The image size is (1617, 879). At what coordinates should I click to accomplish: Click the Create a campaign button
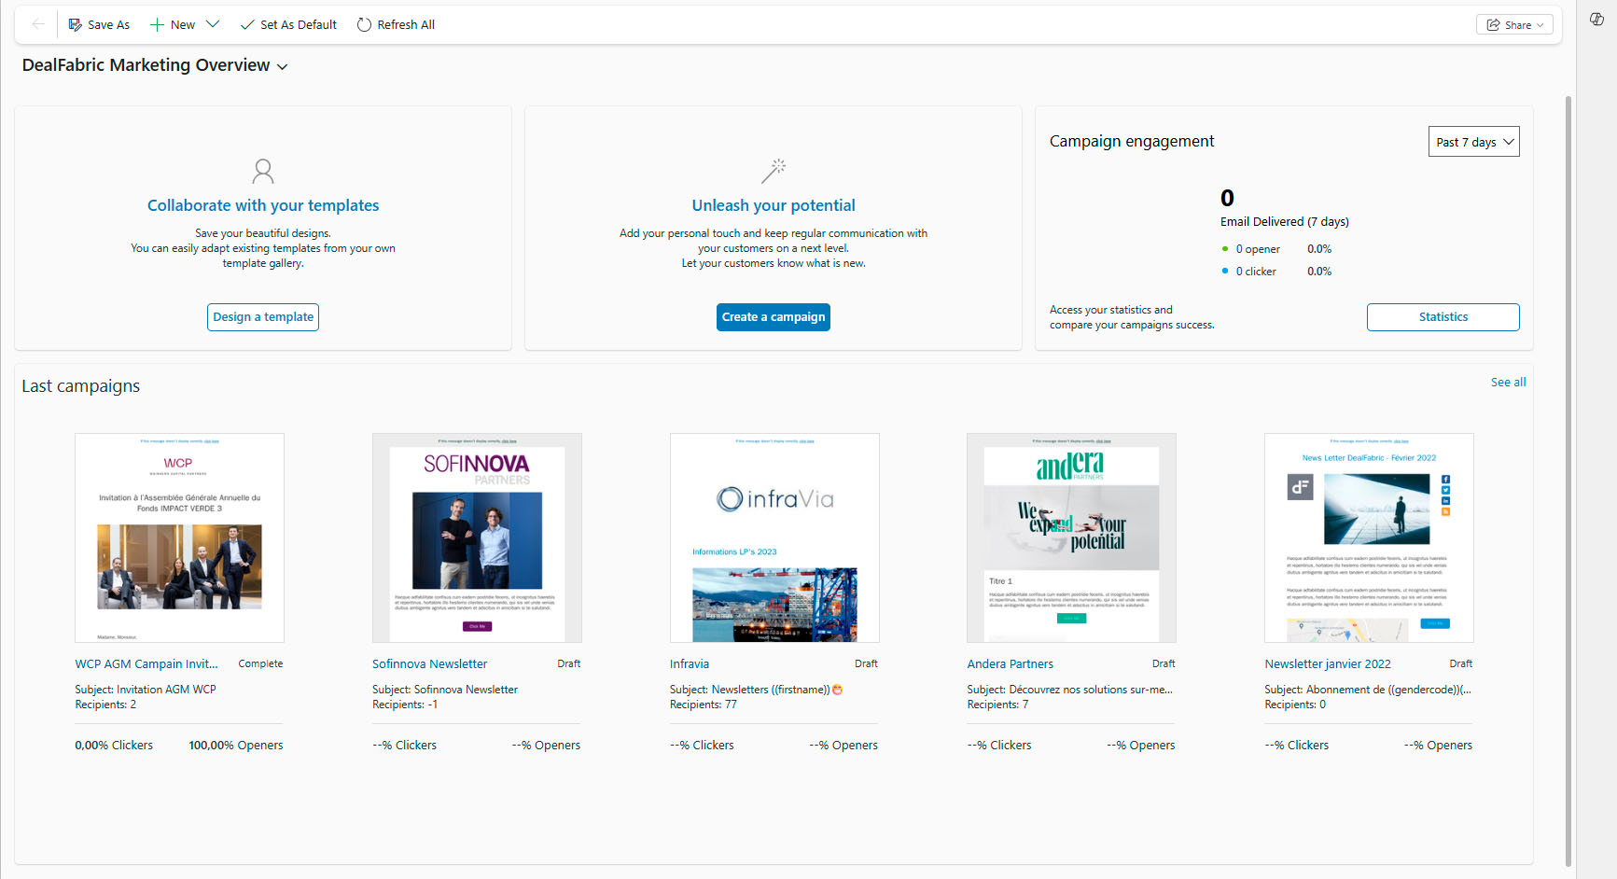pos(774,317)
